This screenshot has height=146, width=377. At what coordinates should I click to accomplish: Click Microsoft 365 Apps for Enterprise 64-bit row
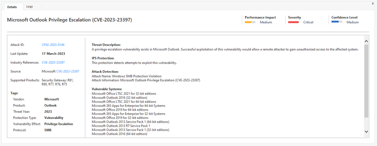(x=128, y=106)
